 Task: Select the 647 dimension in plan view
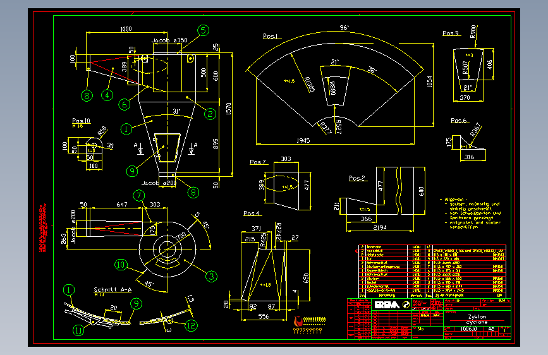(x=121, y=204)
